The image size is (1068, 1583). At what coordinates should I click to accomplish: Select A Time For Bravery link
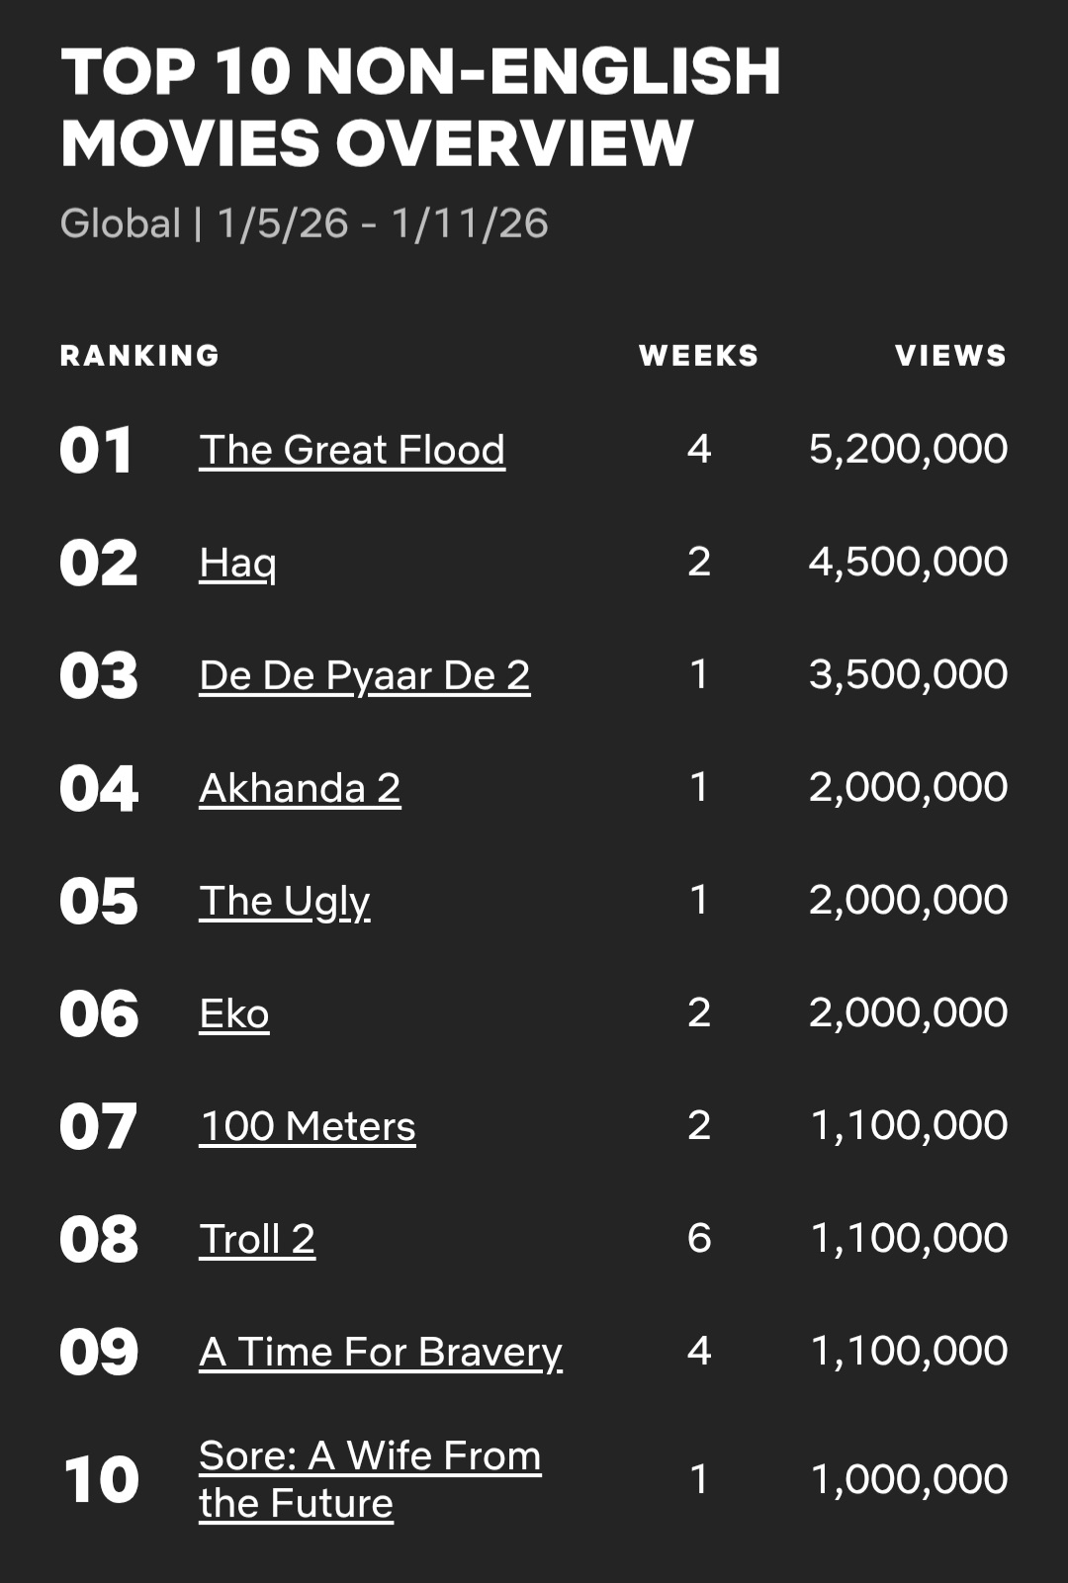(x=381, y=1352)
